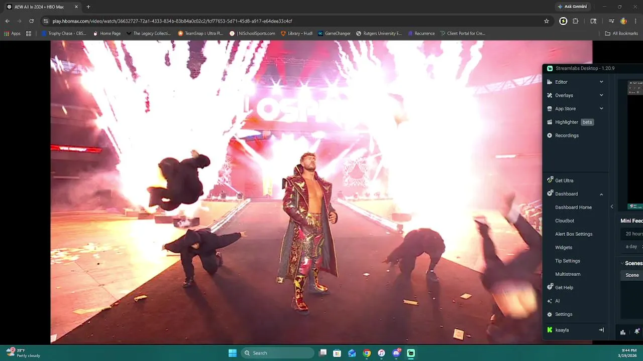643x361 pixels.
Task: Click Get Help in Streamlabs sidebar
Action: (x=564, y=288)
